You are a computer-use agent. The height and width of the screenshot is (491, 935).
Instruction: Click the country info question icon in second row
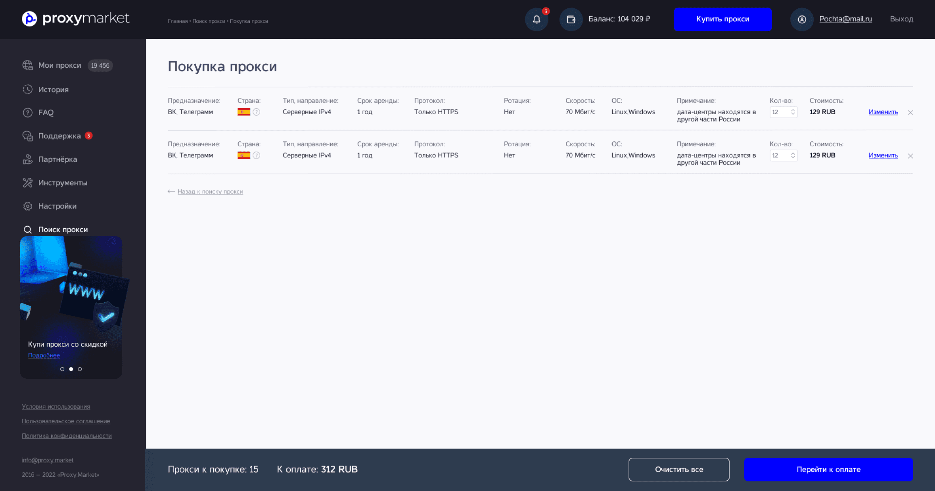[257, 155]
